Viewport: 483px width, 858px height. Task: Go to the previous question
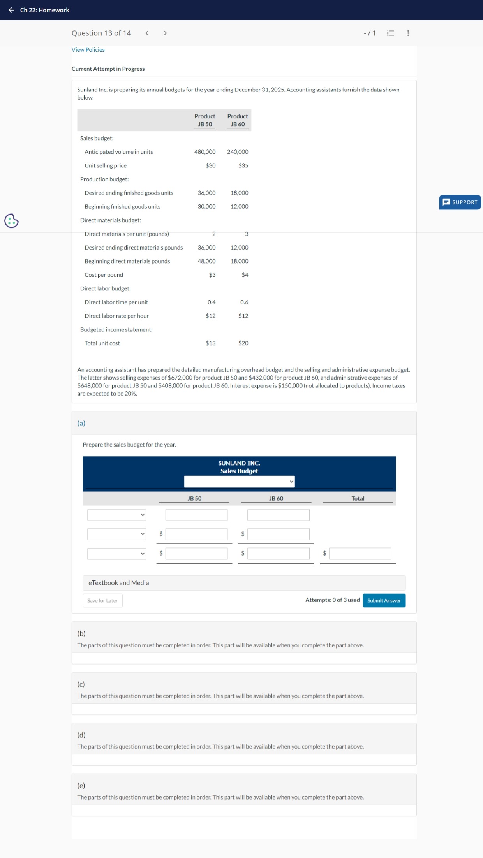pos(147,33)
